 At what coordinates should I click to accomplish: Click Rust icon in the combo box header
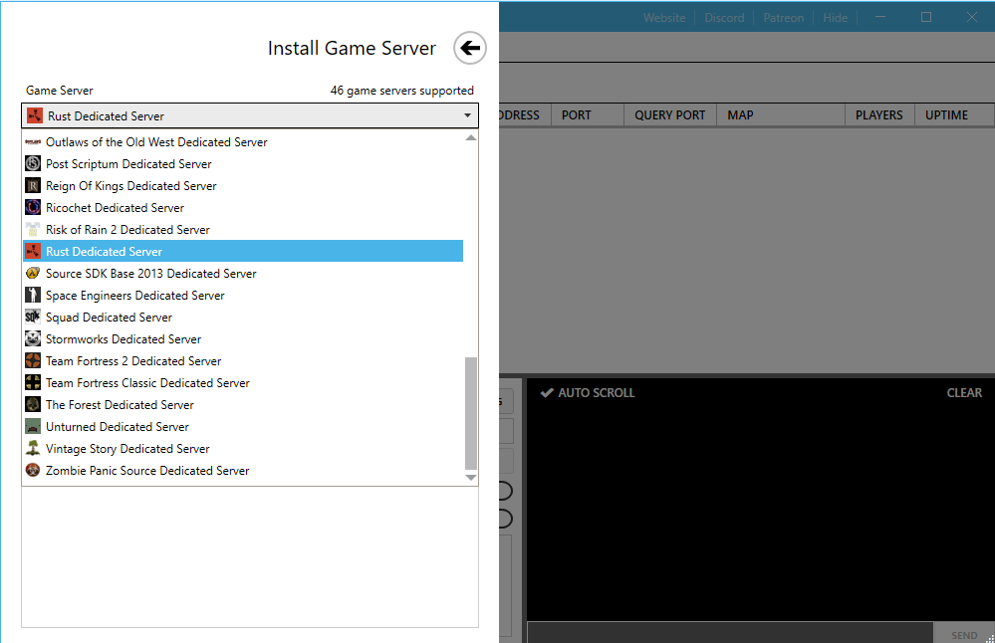coord(35,115)
